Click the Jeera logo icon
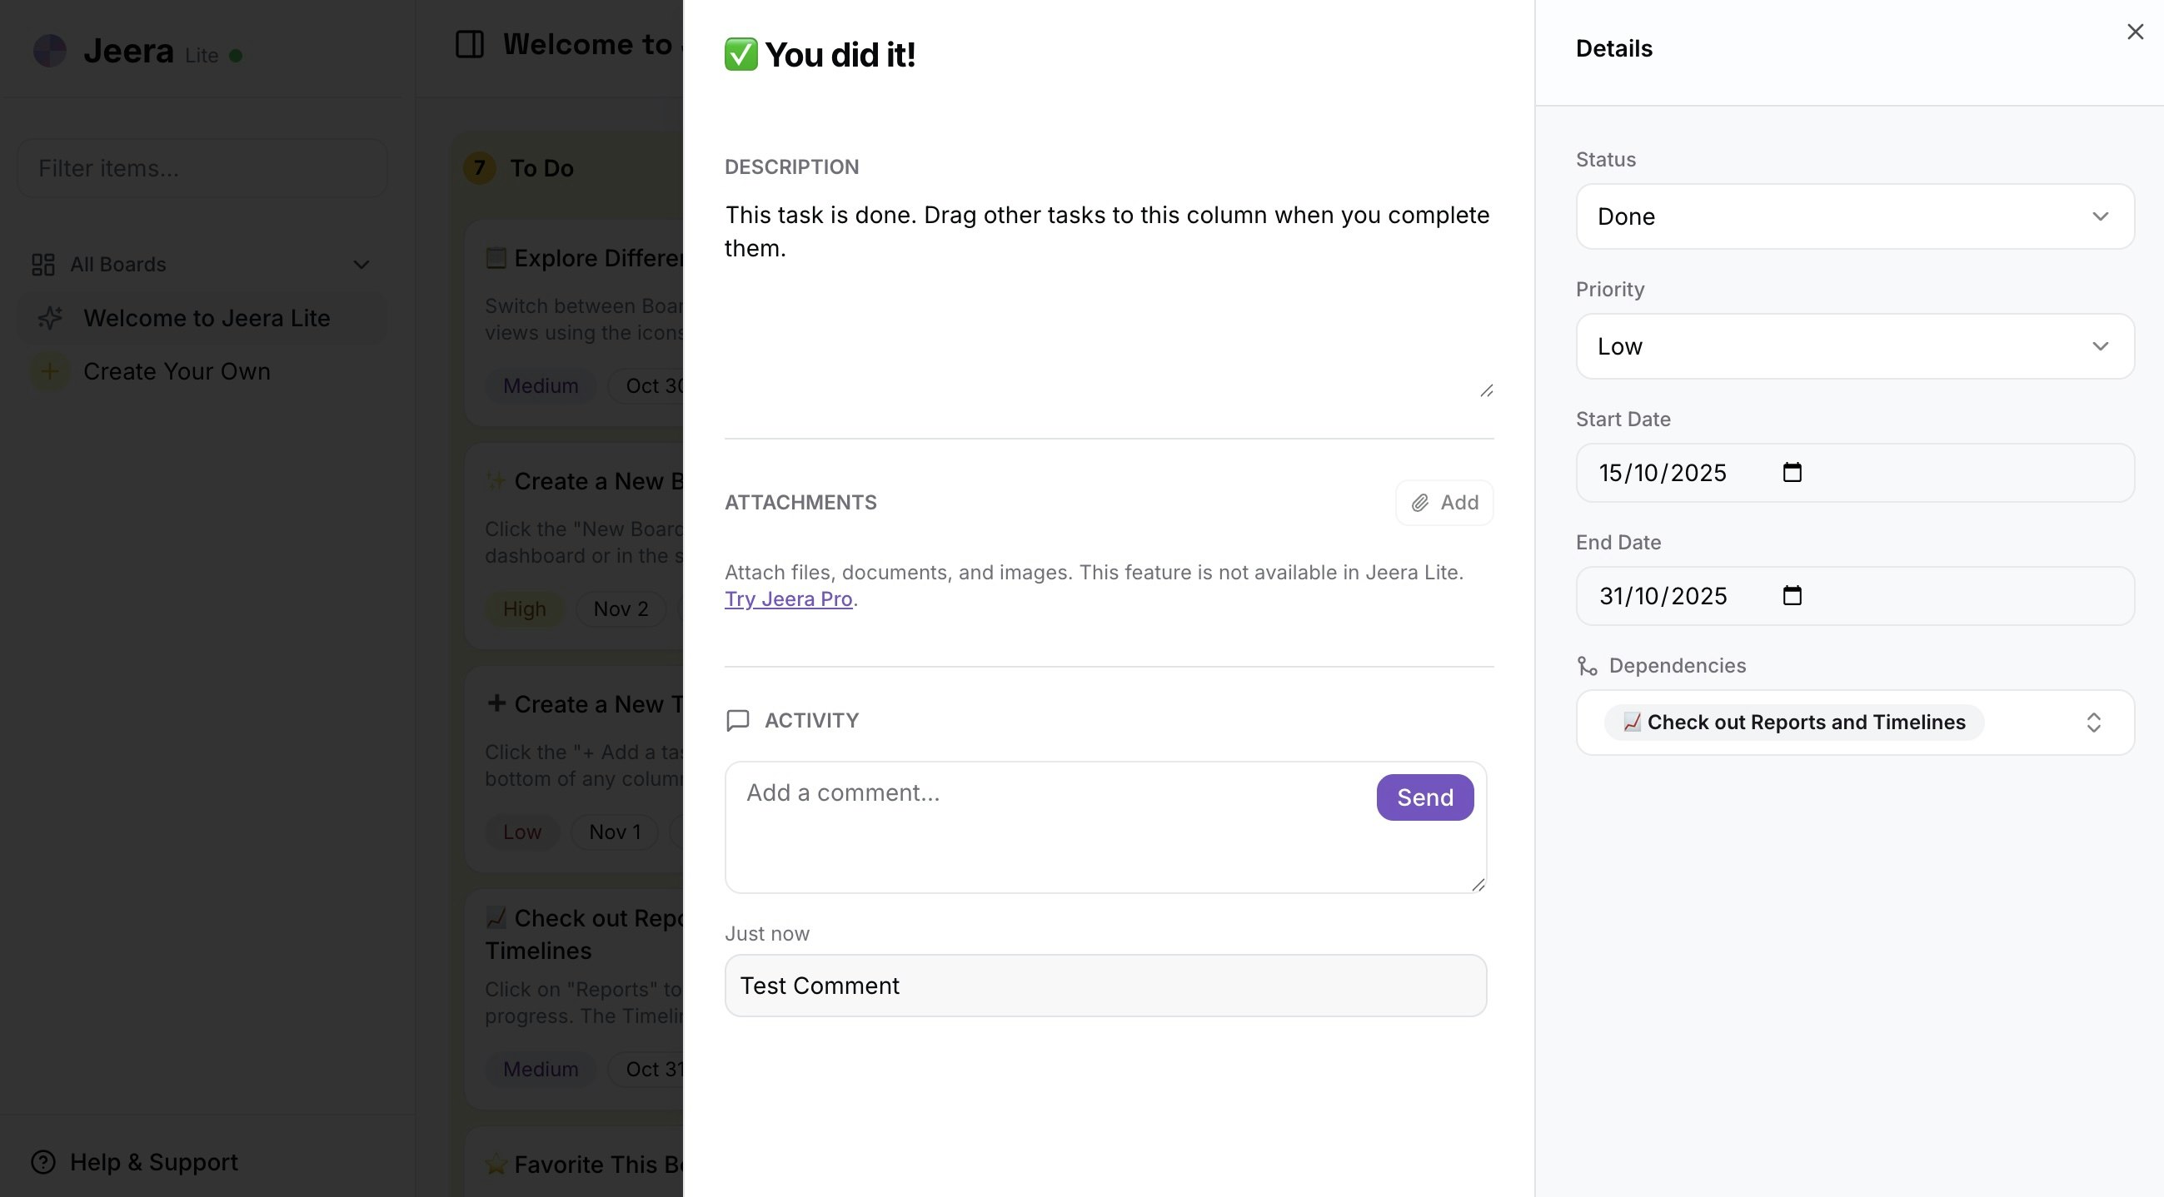This screenshot has width=2164, height=1197. (50, 51)
